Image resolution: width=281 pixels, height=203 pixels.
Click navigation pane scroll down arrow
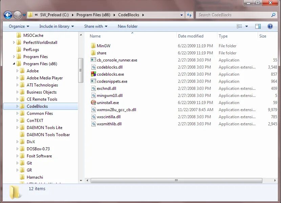[81, 181]
